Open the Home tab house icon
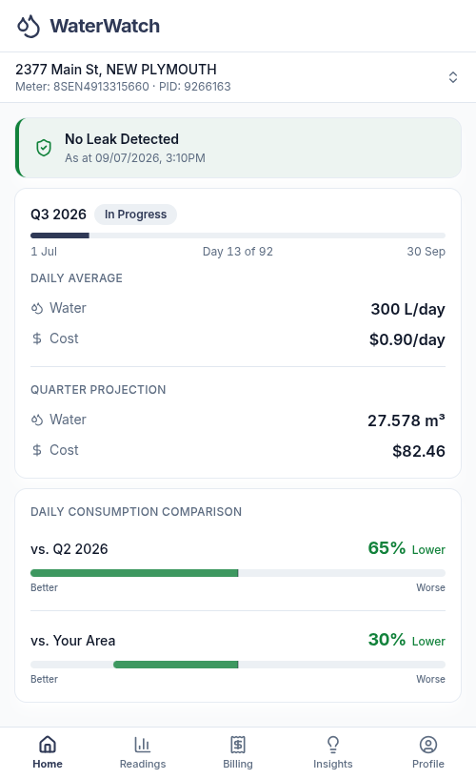 [48, 745]
